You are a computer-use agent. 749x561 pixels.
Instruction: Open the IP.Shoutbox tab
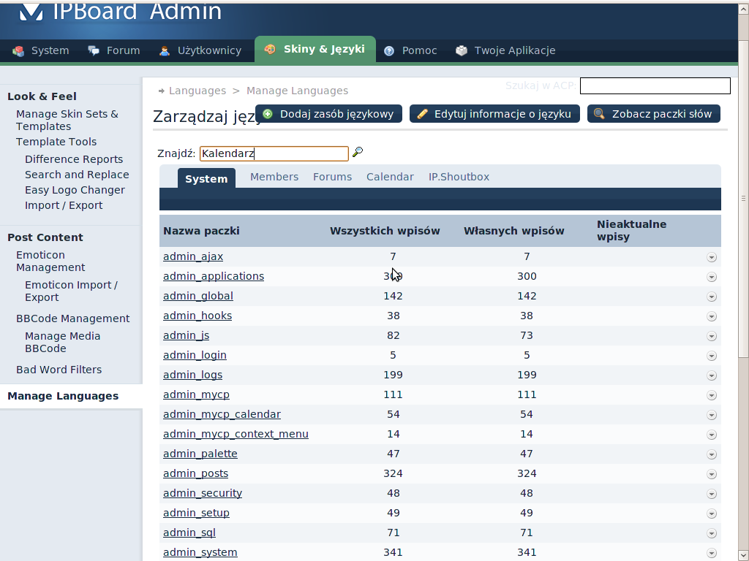pos(459,177)
